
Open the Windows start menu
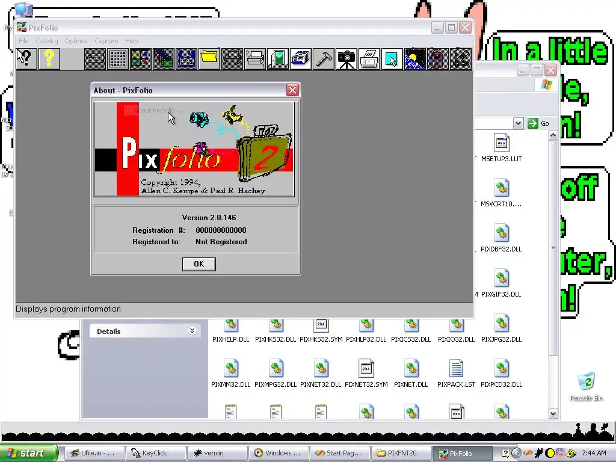coord(28,453)
